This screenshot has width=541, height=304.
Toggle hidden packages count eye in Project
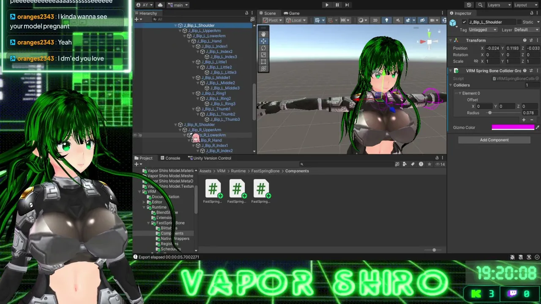440,164
